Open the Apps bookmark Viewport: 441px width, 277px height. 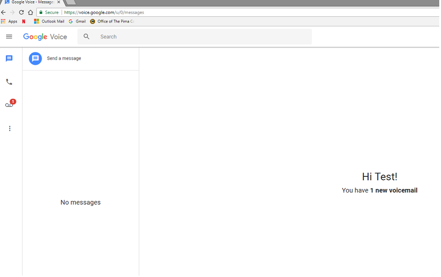[x=9, y=21]
